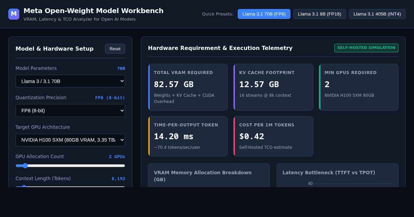Click the VRAM Memory Allocation Breakdown heading
The image size is (414, 217).
[203, 176]
